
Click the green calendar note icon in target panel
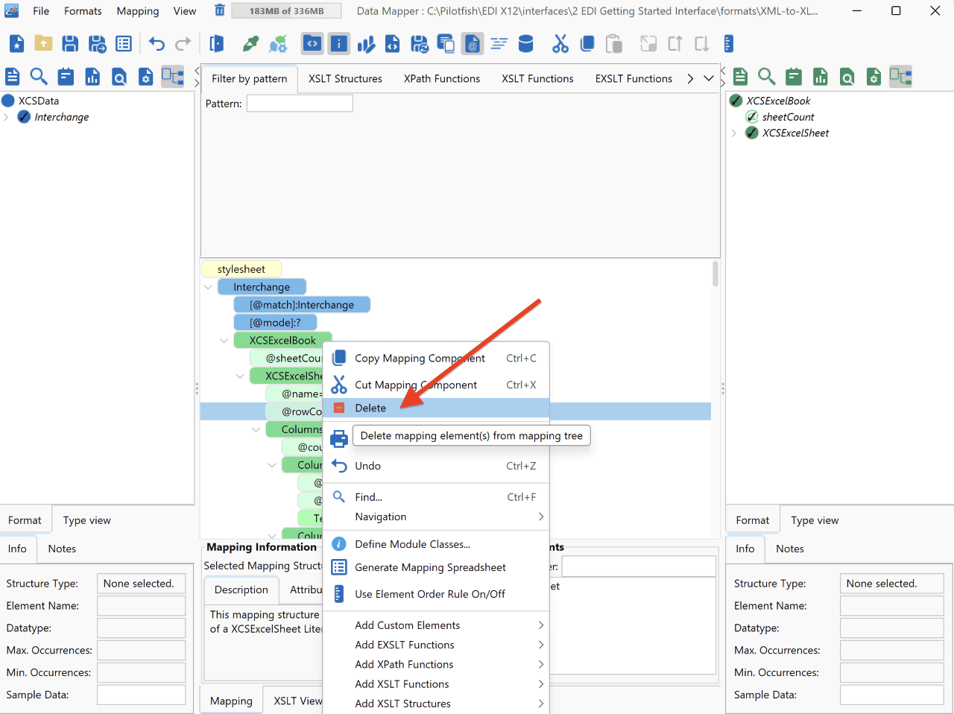(x=794, y=76)
